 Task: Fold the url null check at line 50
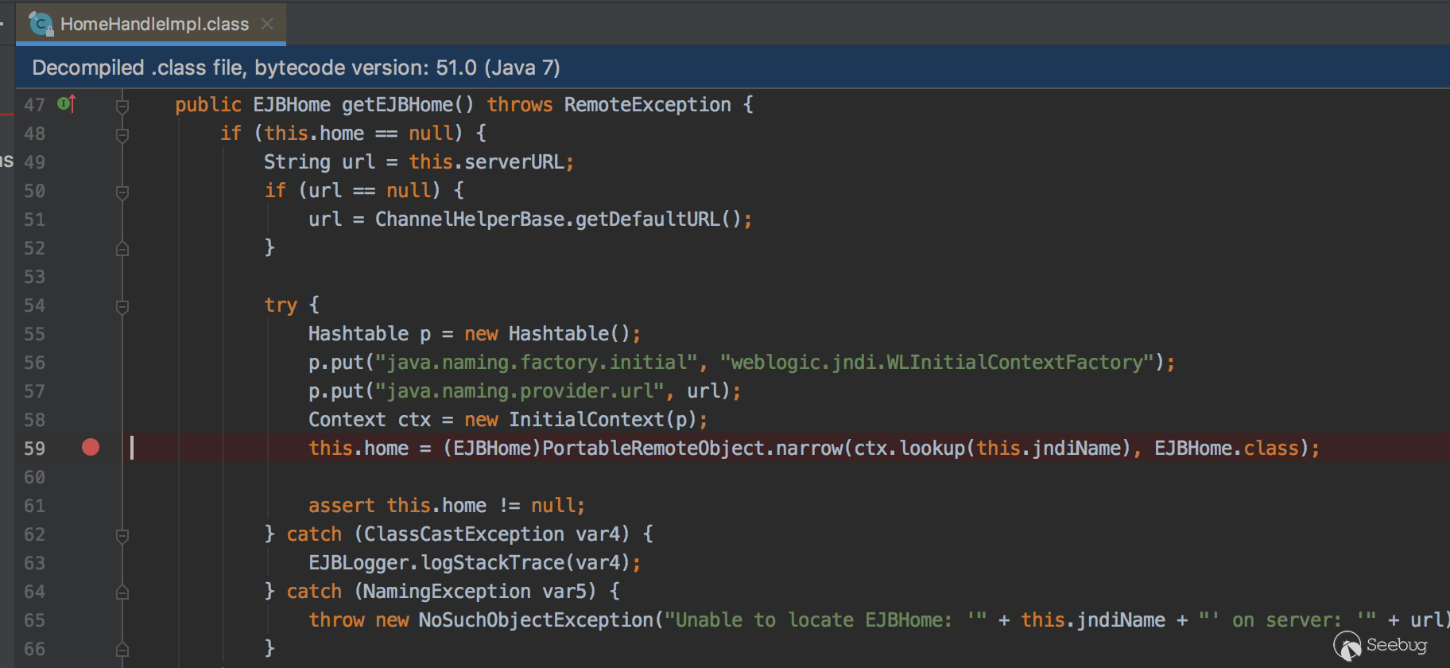point(122,192)
